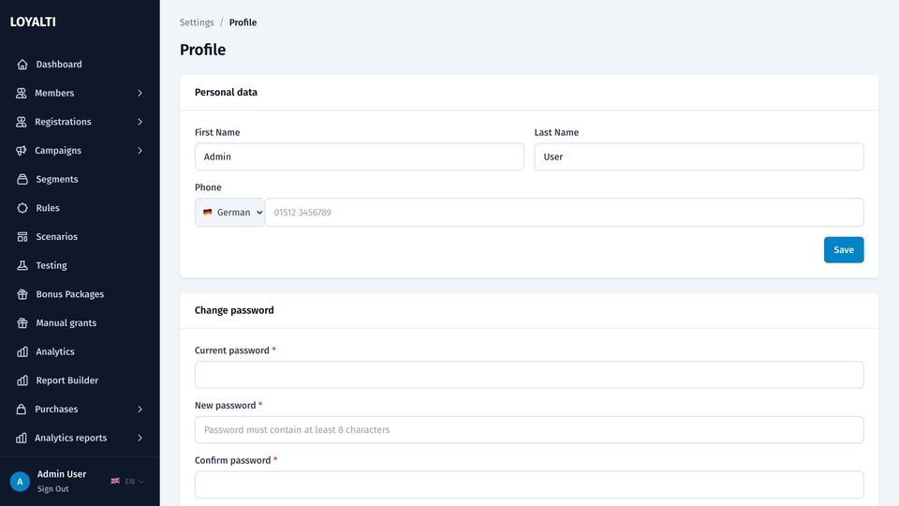Open the German phone country dropdown
Screen dimensions: 899x506
(229, 213)
